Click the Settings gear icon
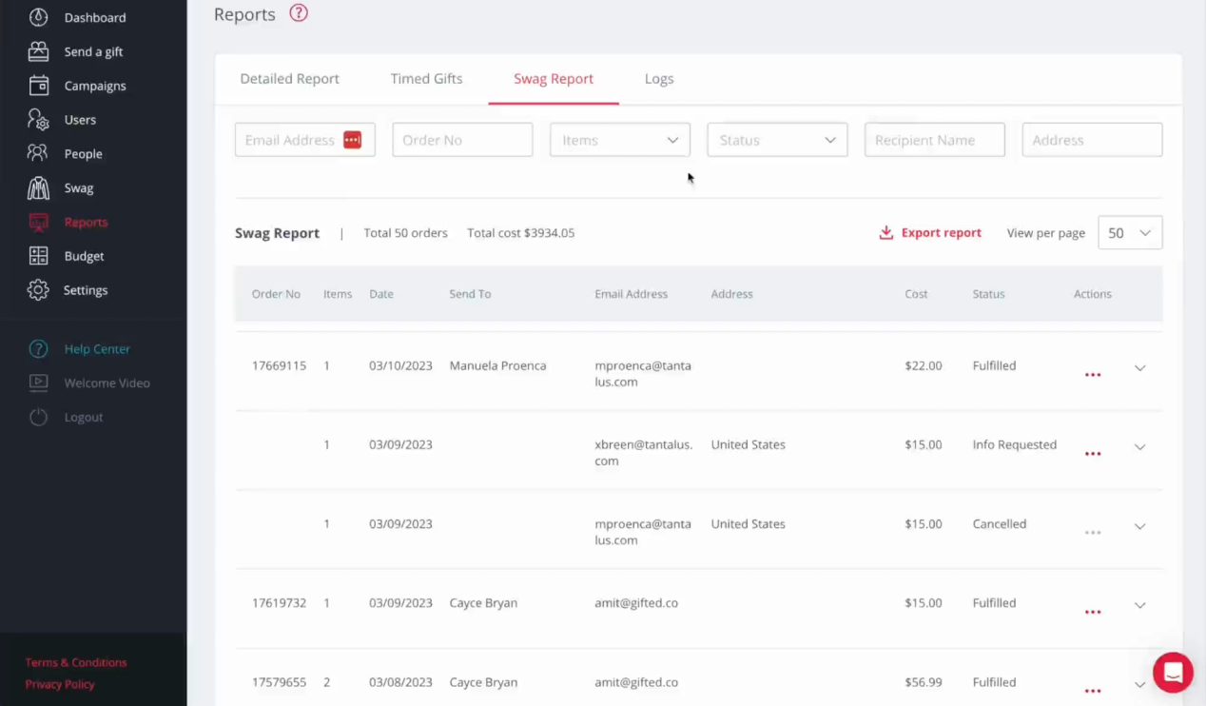1206x706 pixels. (38, 290)
